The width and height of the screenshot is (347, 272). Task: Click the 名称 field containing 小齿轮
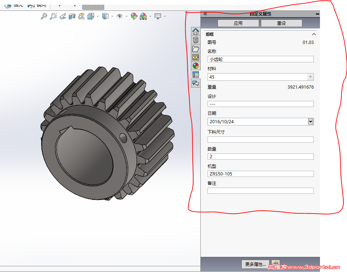261,59
